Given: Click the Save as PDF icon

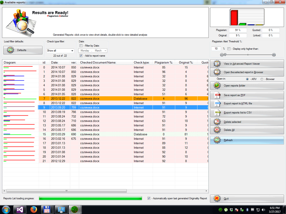Looking at the screenshot, I should tap(217, 95).
